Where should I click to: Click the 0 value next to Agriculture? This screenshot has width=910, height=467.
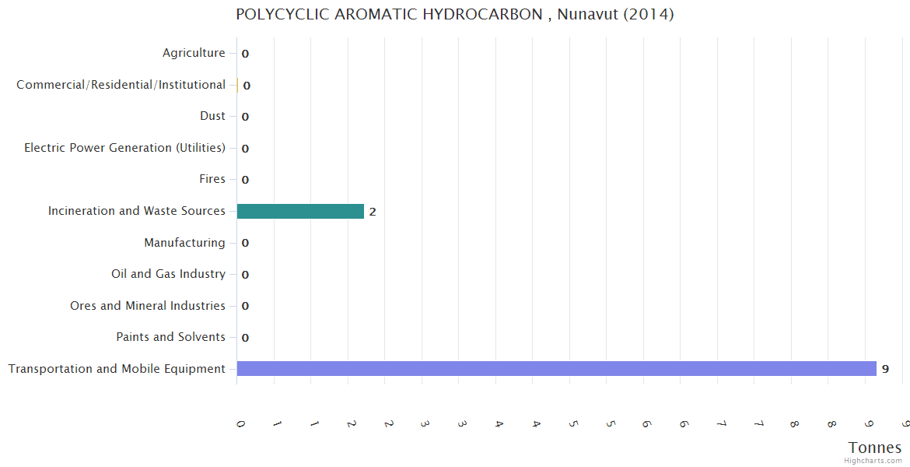245,54
